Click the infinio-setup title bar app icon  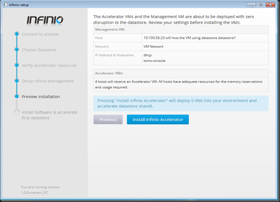pyautogui.click(x=5, y=5)
